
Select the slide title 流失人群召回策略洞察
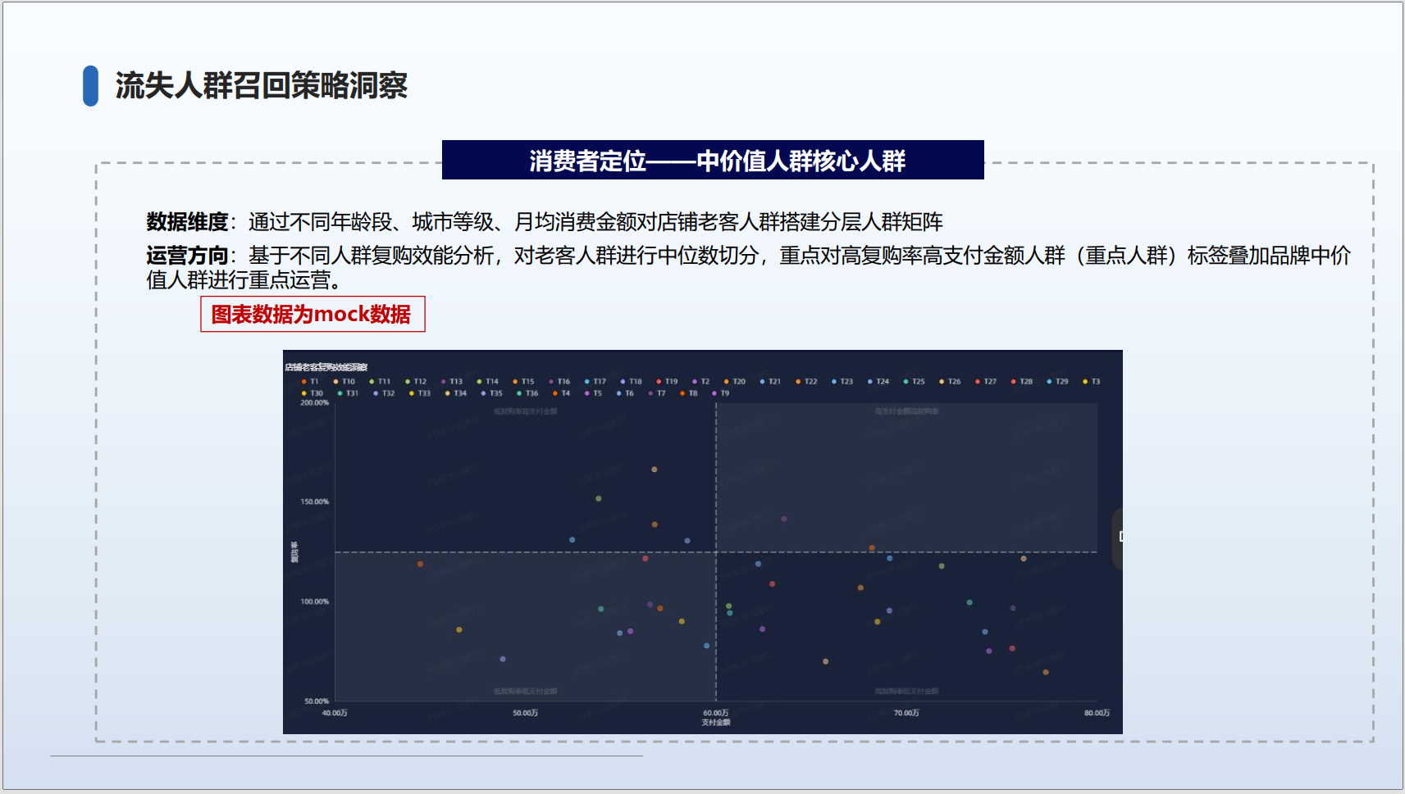(x=262, y=86)
